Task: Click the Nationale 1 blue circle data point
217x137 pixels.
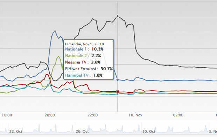Action: (x=118, y=80)
